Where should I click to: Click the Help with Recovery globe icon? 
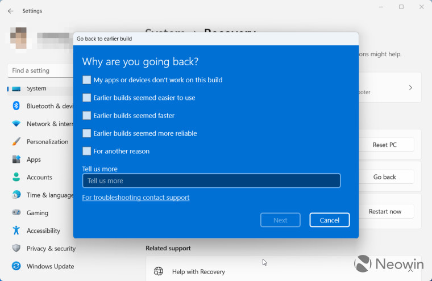159,271
